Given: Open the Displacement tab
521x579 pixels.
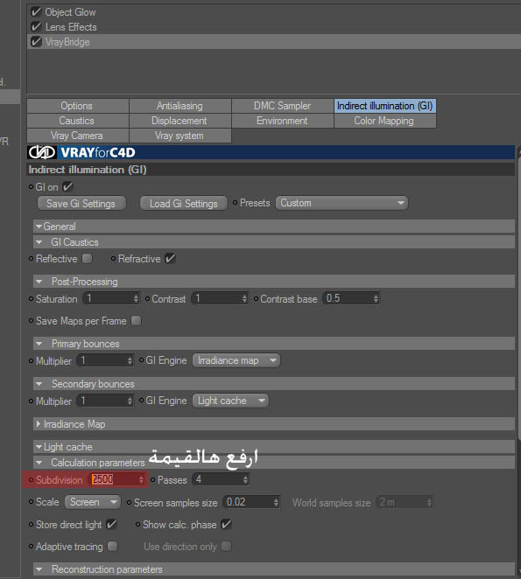Looking at the screenshot, I should click(x=180, y=121).
